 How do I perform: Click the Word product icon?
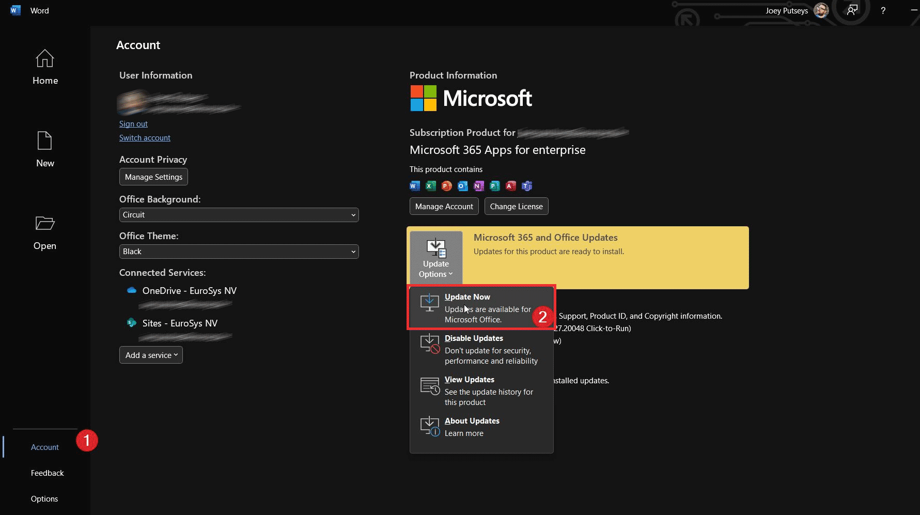coord(415,186)
